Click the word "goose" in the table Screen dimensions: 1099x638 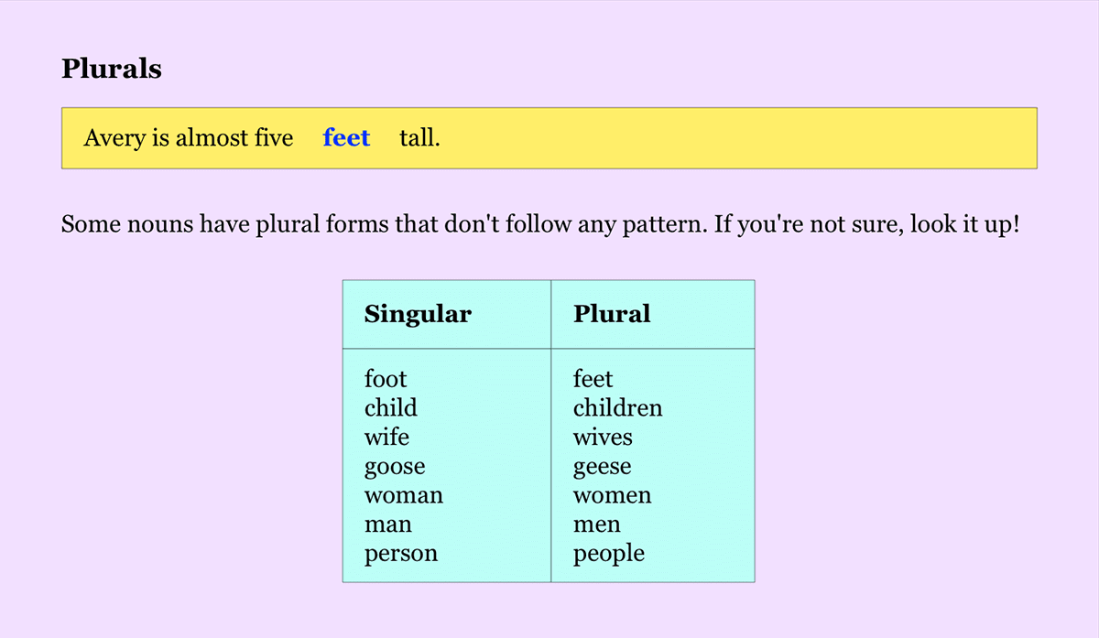pyautogui.click(x=395, y=467)
